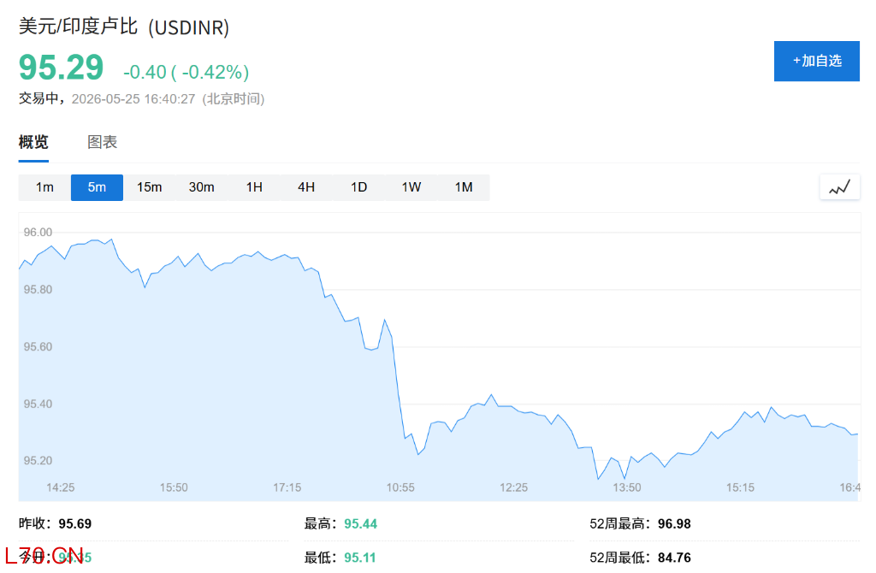Click the 96.00 price axis label
This screenshot has height=573, width=876.
click(38, 233)
